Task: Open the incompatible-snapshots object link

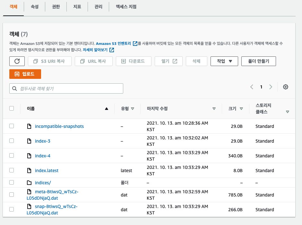Action: pyautogui.click(x=59, y=126)
